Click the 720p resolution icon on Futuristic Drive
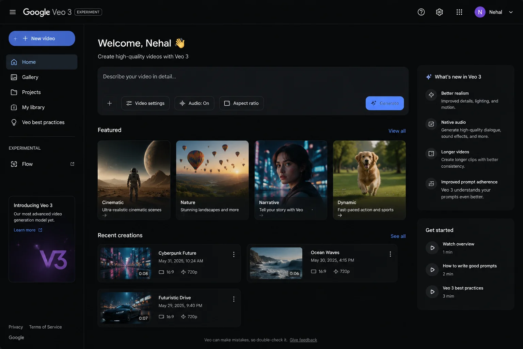The height and width of the screenshot is (349, 523). click(183, 317)
